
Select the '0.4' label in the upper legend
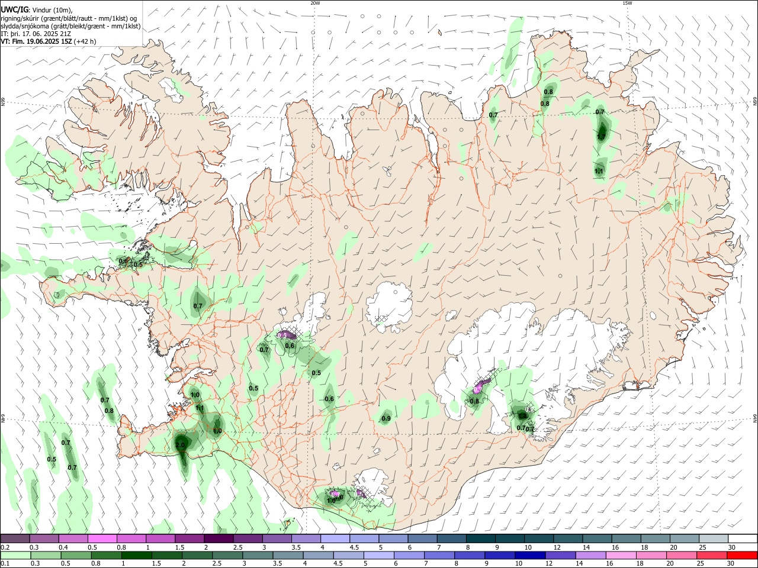[x=63, y=547]
